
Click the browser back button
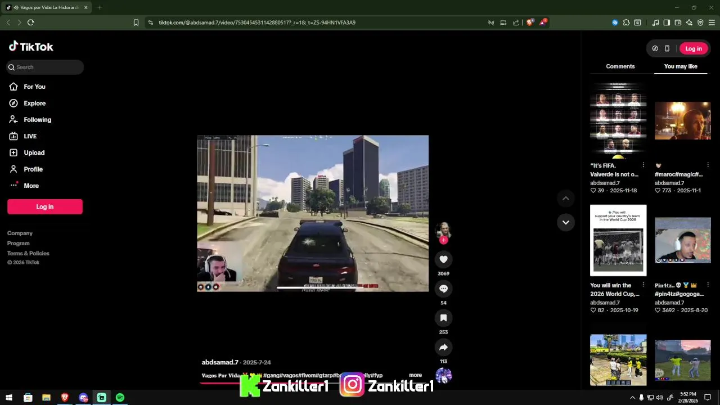(8, 22)
